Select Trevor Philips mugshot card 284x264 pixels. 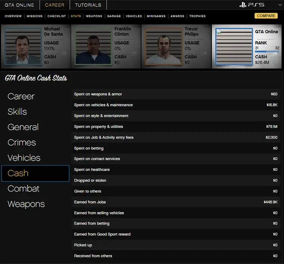(176, 47)
